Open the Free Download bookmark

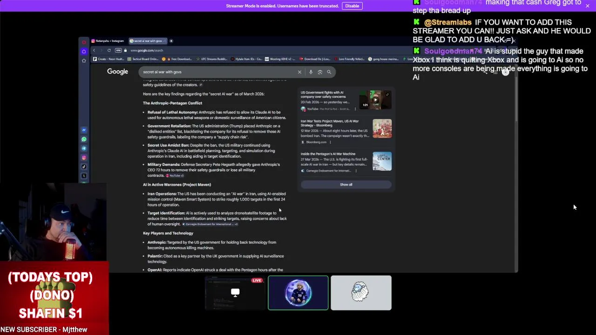click(x=178, y=59)
